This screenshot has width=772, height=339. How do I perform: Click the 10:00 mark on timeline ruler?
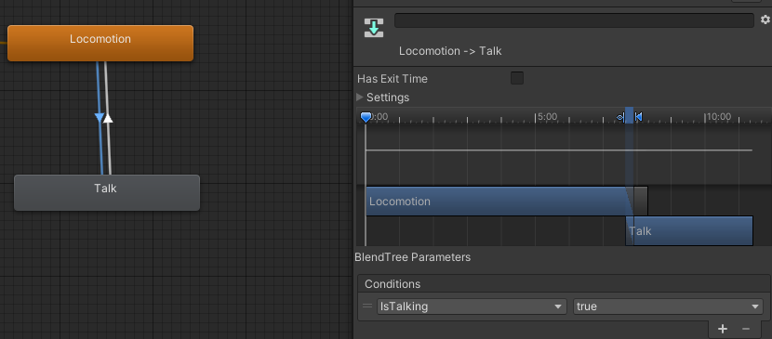tap(718, 117)
